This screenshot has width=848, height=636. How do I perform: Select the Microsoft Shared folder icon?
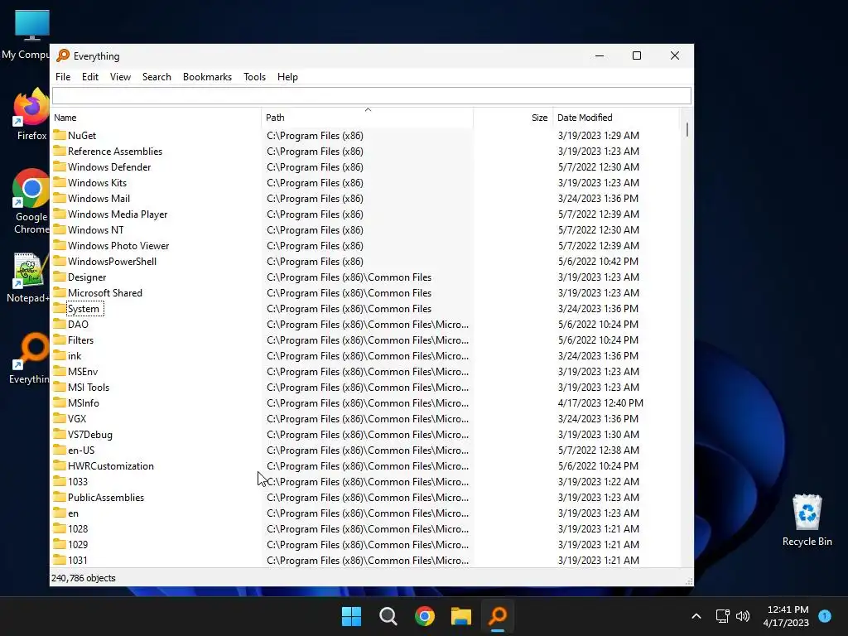click(60, 292)
